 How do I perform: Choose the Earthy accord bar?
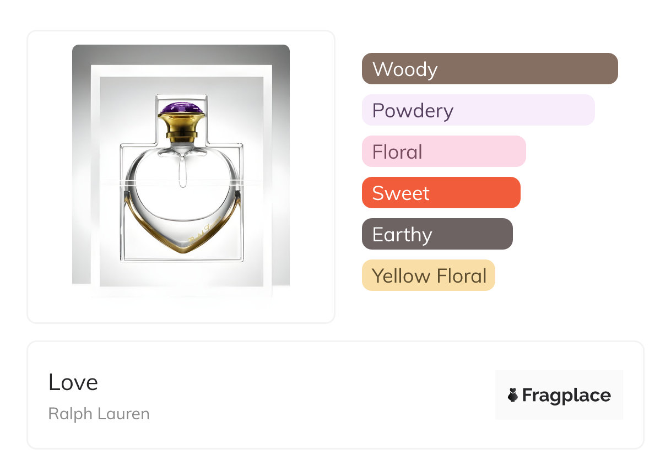pyautogui.click(x=437, y=234)
